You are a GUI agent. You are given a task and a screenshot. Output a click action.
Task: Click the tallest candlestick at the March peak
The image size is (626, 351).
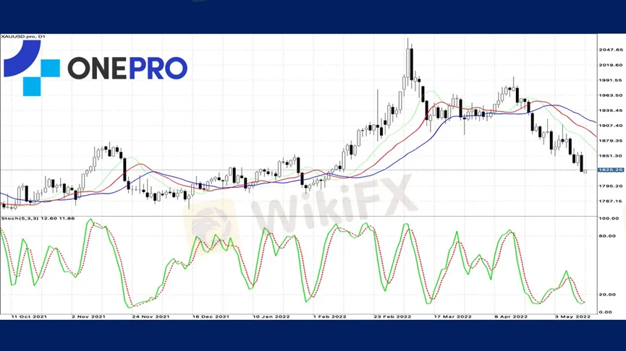point(407,62)
